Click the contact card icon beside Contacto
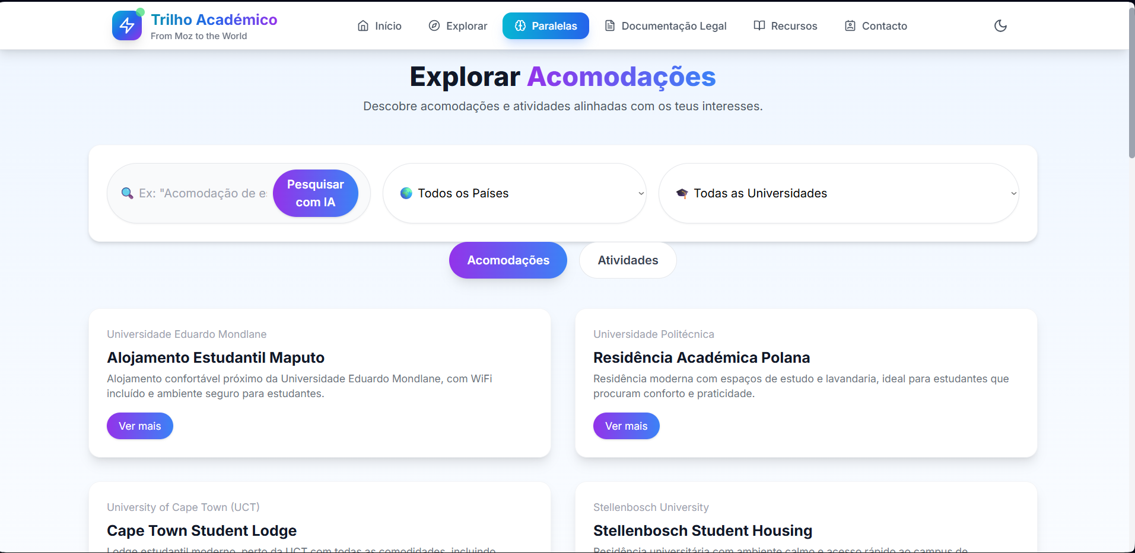Screen dimensions: 1135x553 coord(850,25)
